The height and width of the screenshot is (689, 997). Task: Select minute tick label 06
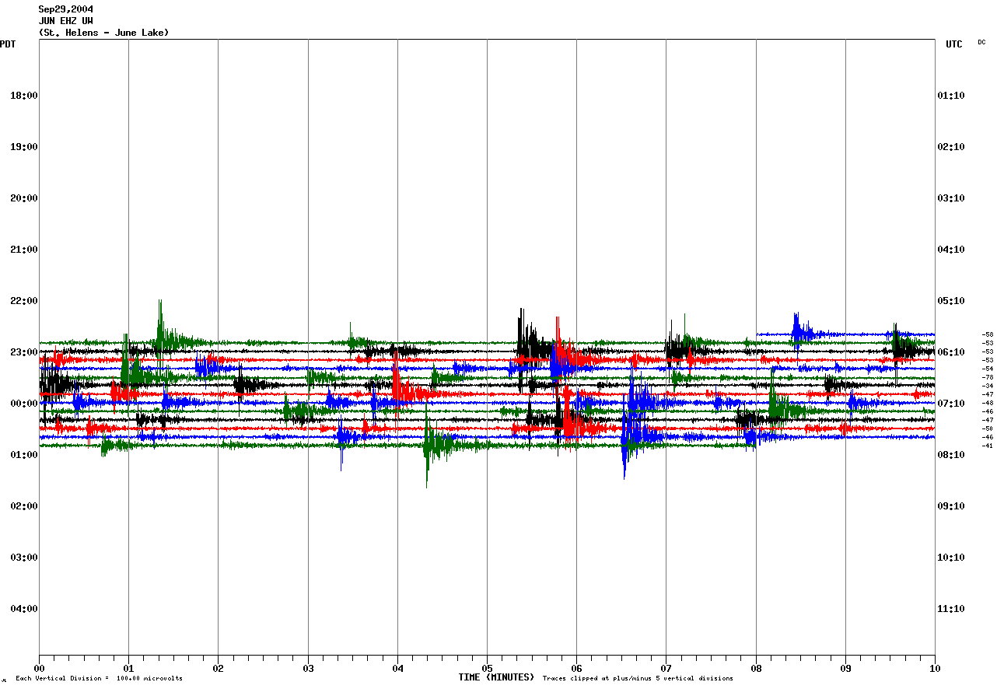[x=576, y=668]
